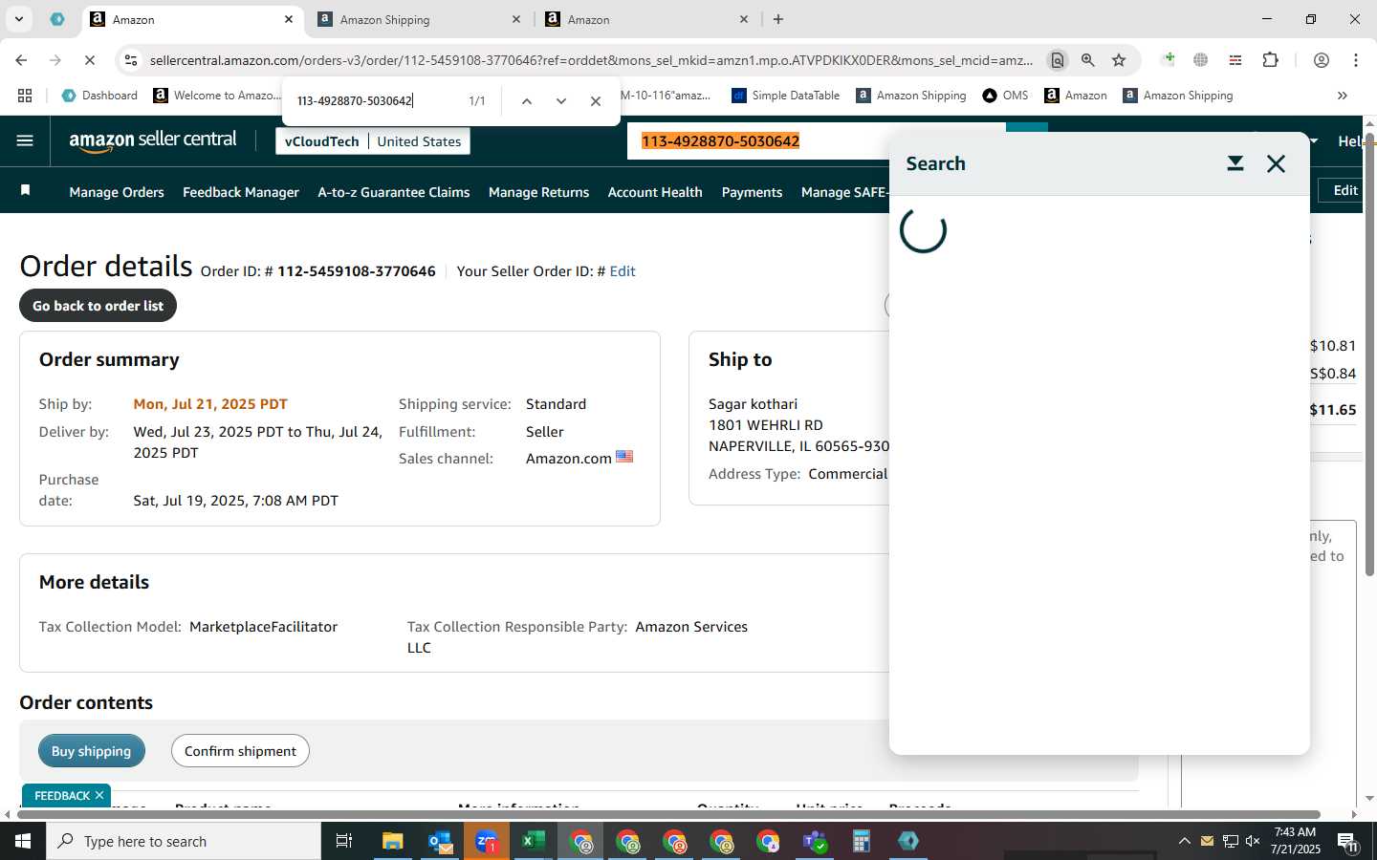Jump to next find result
Image resolution: width=1377 pixels, height=860 pixels.
(x=561, y=101)
